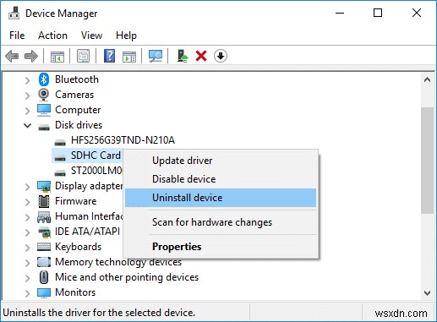Click the Update driver toolbar icon
Image resolution: width=437 pixels, height=322 pixels.
pos(183,56)
